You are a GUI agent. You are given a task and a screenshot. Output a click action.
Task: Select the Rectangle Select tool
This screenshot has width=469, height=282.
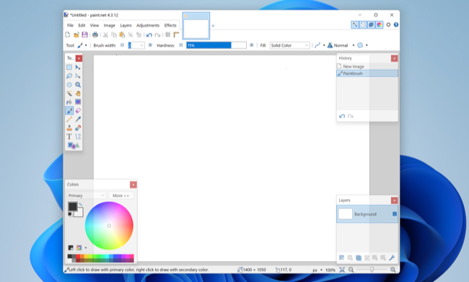coord(69,67)
